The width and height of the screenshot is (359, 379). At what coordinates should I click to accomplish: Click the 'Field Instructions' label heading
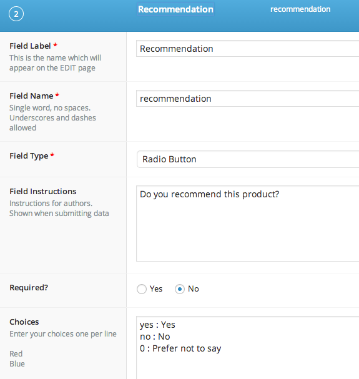click(43, 192)
